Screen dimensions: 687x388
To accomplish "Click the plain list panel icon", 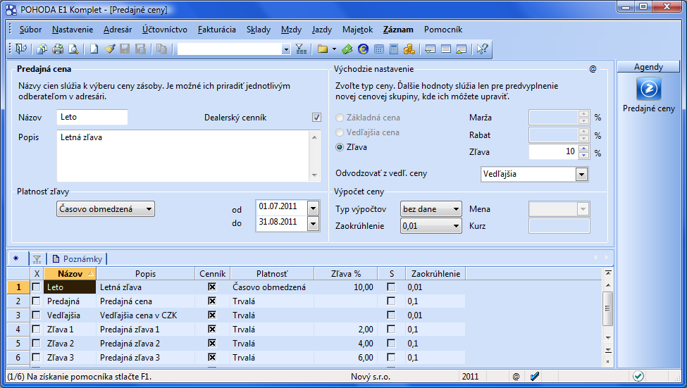I will [x=446, y=49].
